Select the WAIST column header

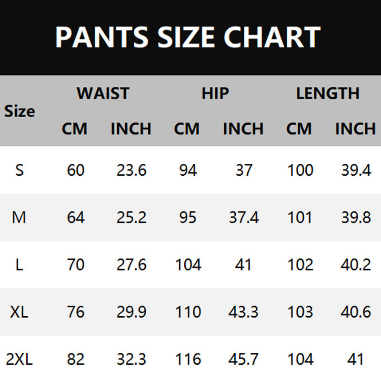click(x=103, y=93)
